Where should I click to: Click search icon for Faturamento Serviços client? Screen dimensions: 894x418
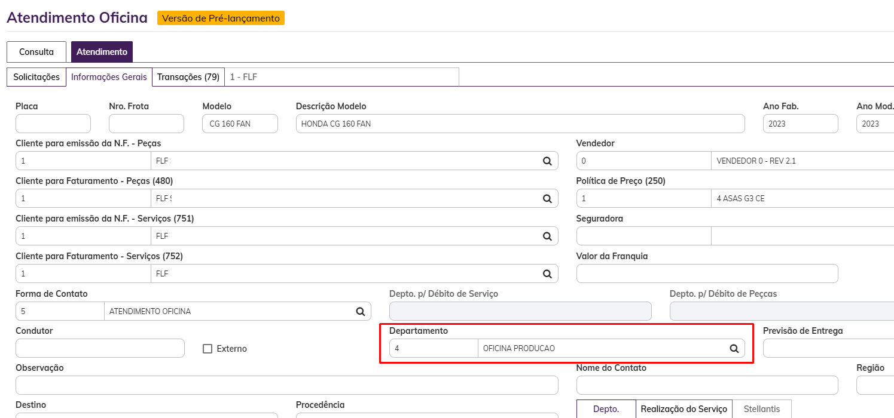coord(547,273)
